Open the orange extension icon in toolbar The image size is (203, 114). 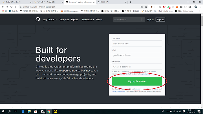[177, 7]
